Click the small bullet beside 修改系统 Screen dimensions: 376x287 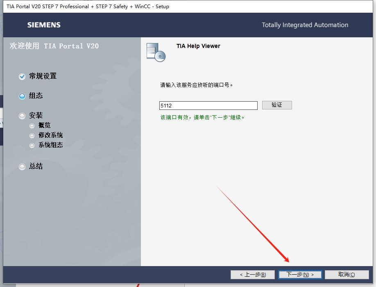[x=32, y=136]
